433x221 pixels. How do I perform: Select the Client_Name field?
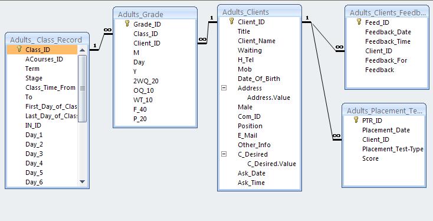click(x=256, y=41)
